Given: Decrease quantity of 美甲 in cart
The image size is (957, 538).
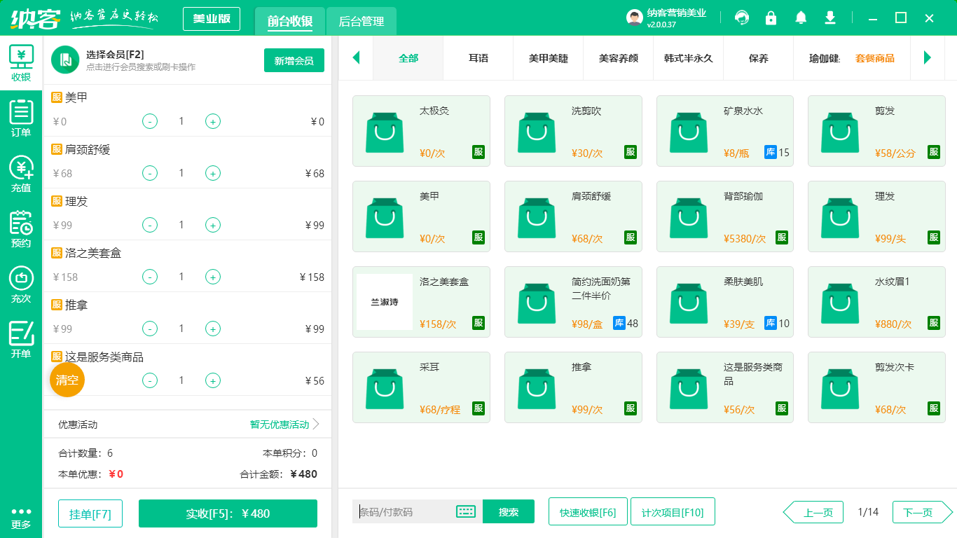Looking at the screenshot, I should pyautogui.click(x=150, y=121).
